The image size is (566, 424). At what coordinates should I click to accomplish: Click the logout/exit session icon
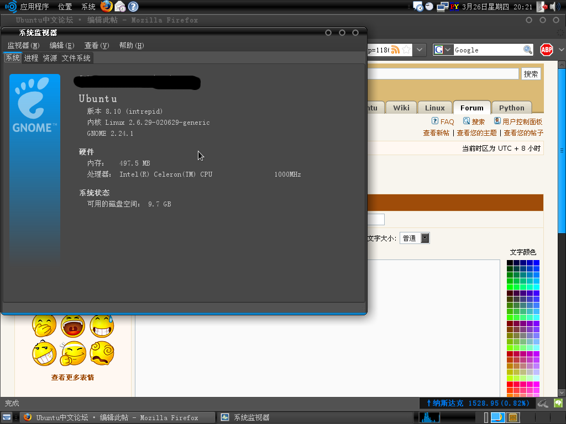(x=542, y=7)
